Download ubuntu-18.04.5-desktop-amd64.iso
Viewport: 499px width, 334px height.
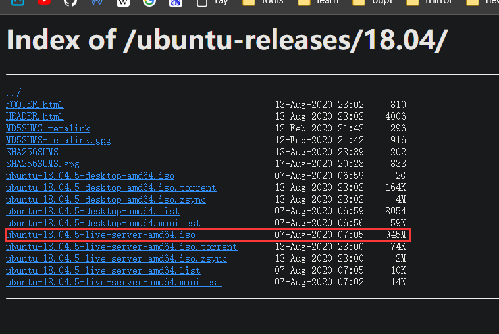(90, 176)
